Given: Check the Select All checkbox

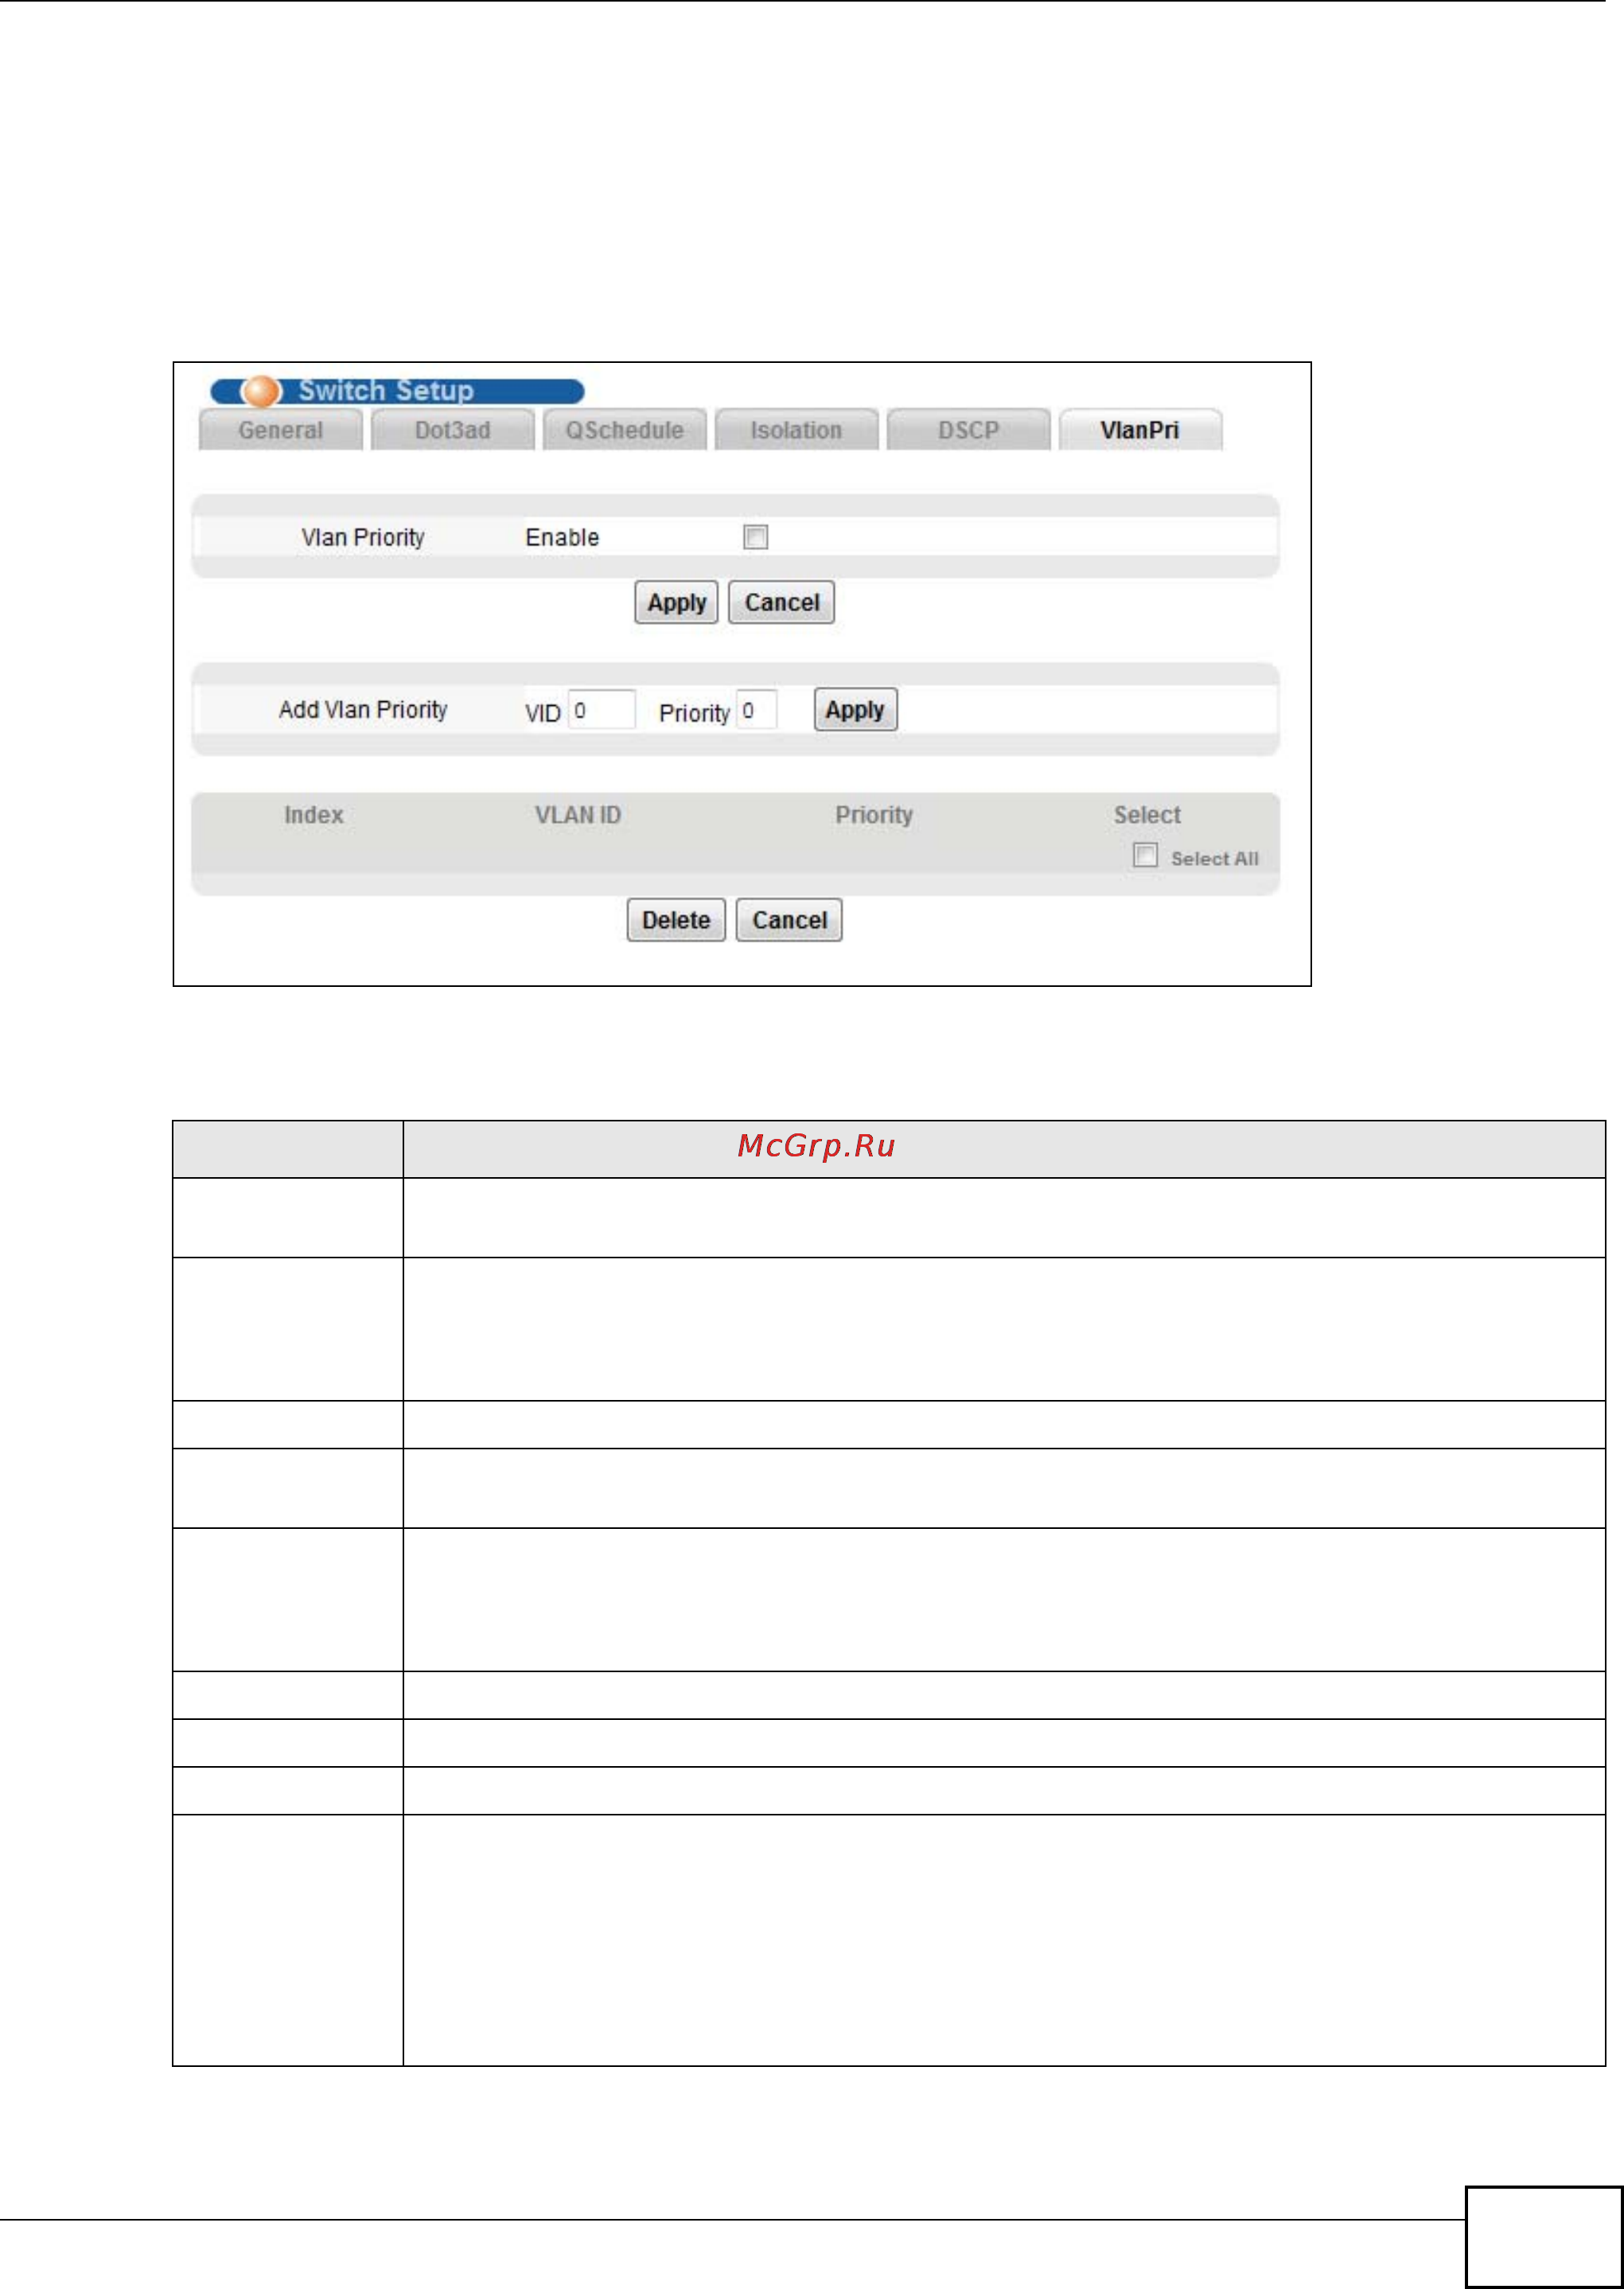Looking at the screenshot, I should (1145, 855).
